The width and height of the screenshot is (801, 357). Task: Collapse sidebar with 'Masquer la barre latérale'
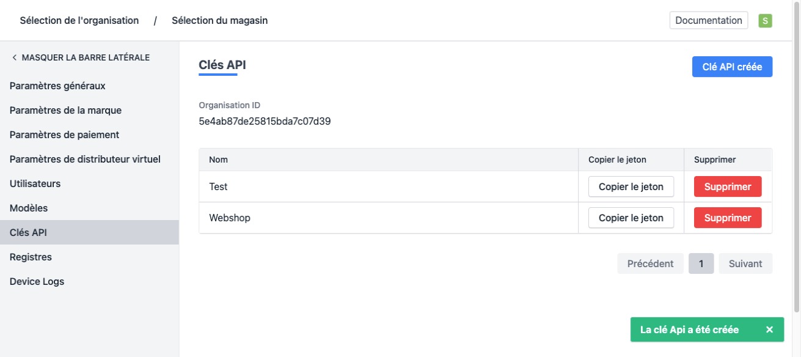pos(80,57)
